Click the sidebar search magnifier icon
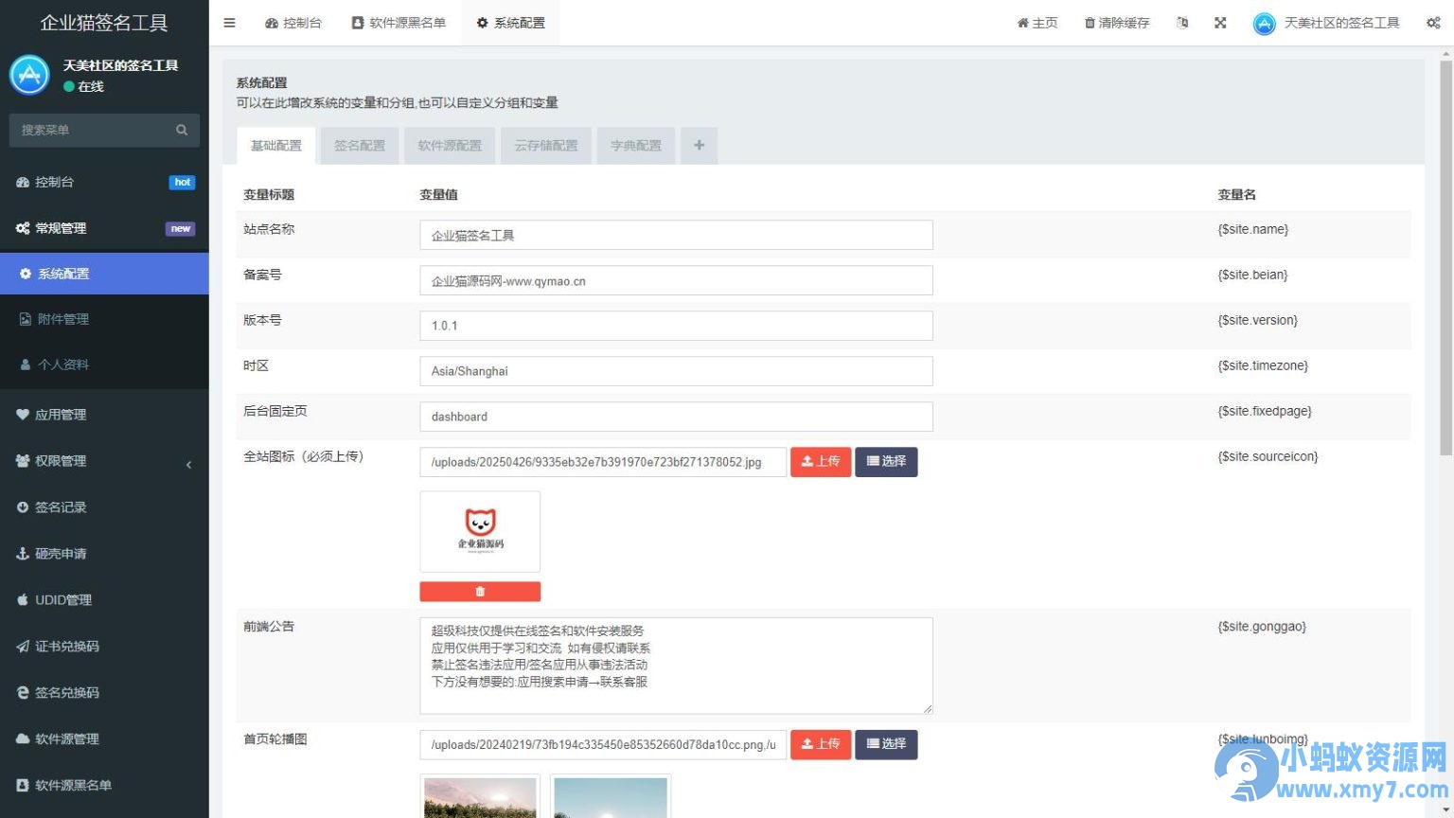This screenshot has width=1454, height=818. [182, 130]
